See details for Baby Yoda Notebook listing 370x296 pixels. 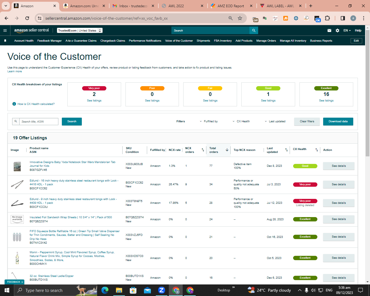click(339, 166)
